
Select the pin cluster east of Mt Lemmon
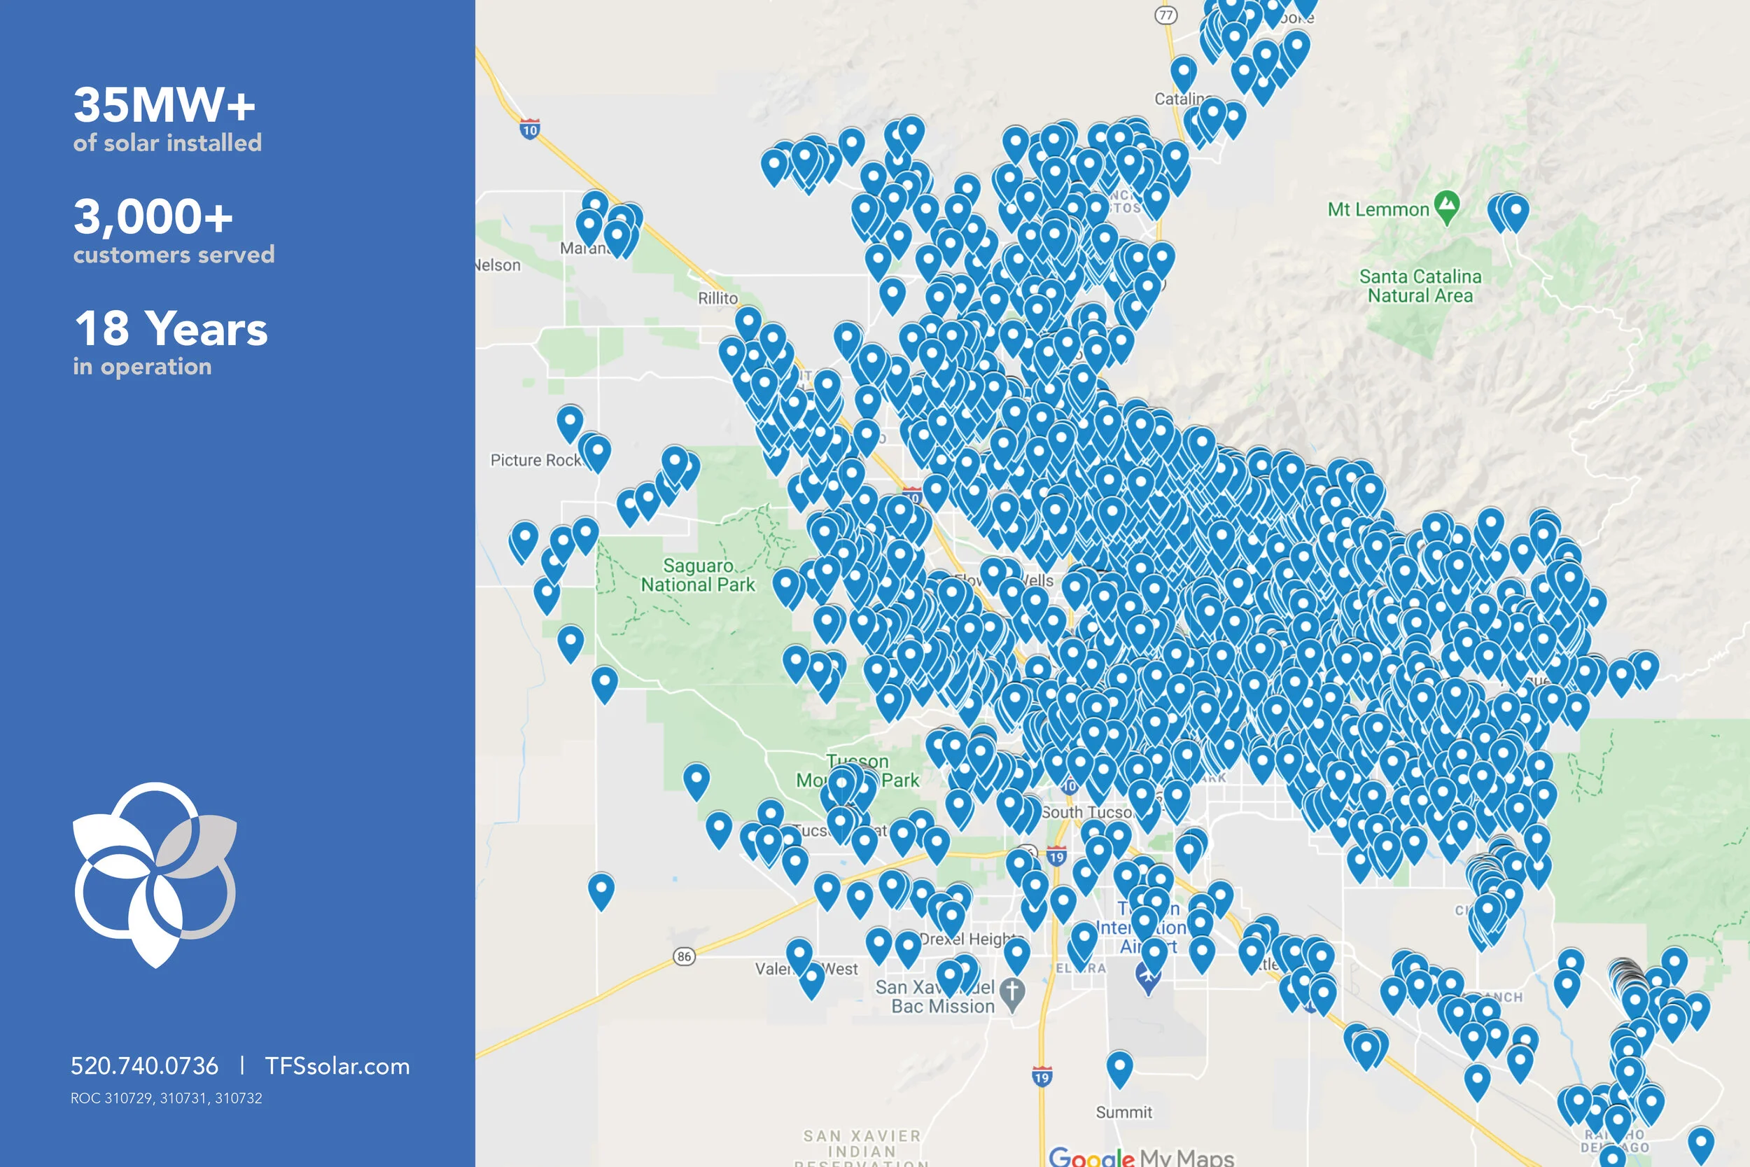pyautogui.click(x=1509, y=214)
